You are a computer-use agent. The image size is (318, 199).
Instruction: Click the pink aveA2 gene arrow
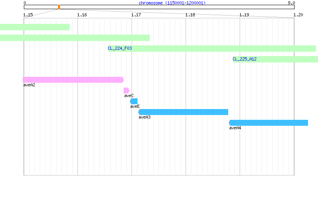pos(73,80)
